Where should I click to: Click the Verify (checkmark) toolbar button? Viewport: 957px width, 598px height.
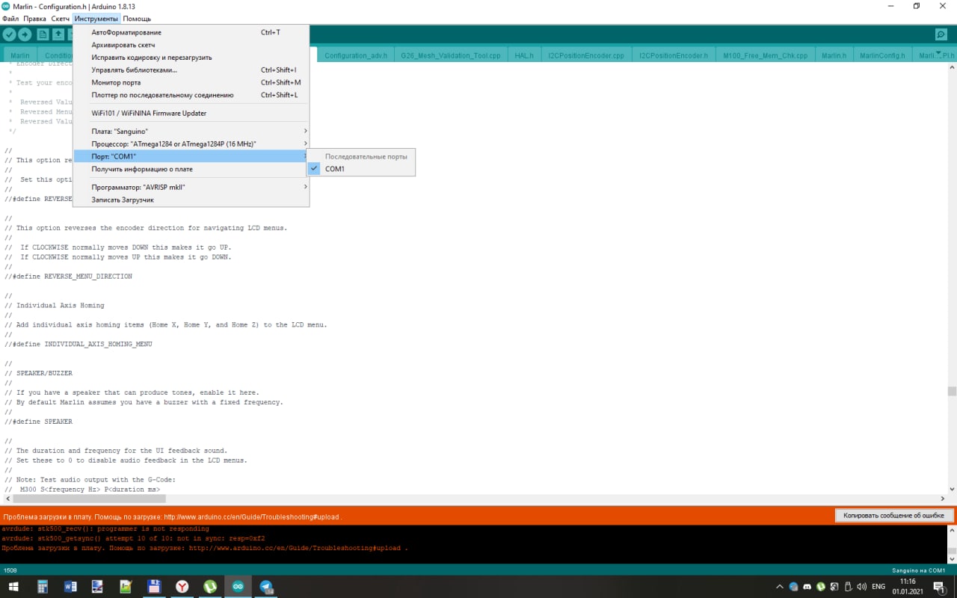tap(9, 34)
